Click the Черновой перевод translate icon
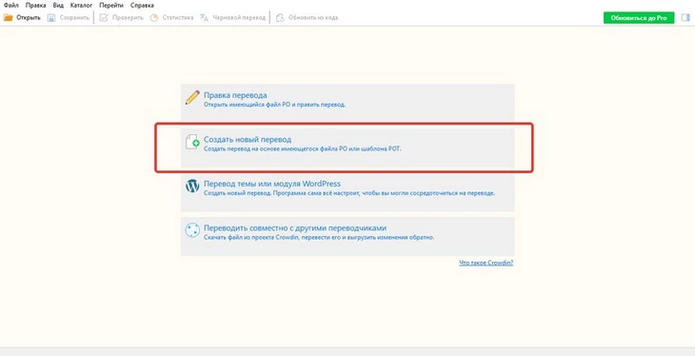 click(x=204, y=18)
